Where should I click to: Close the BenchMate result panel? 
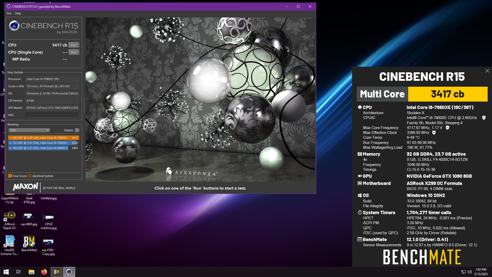coord(487,71)
